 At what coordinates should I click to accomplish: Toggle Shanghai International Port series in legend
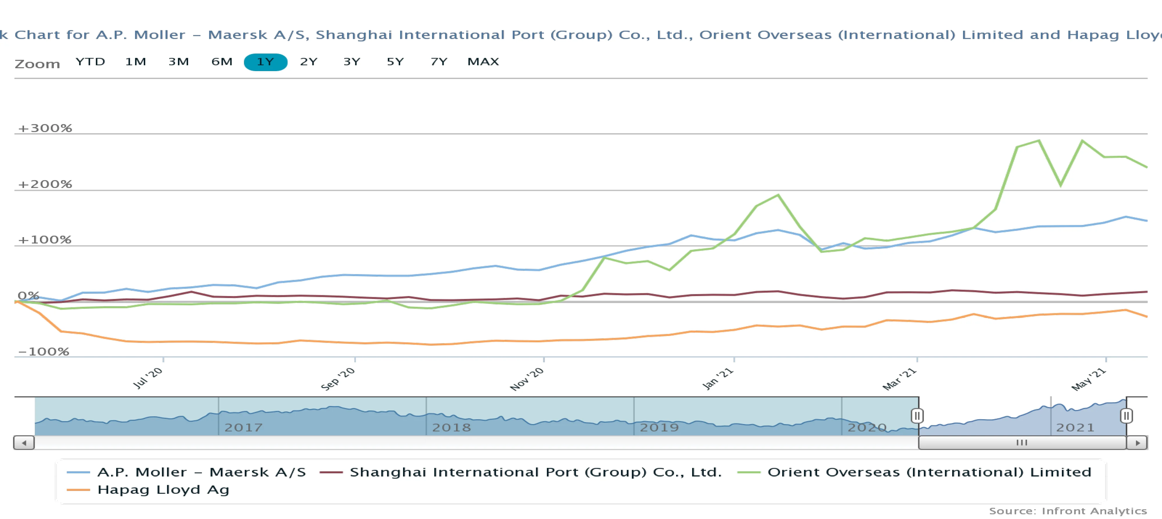coord(536,472)
